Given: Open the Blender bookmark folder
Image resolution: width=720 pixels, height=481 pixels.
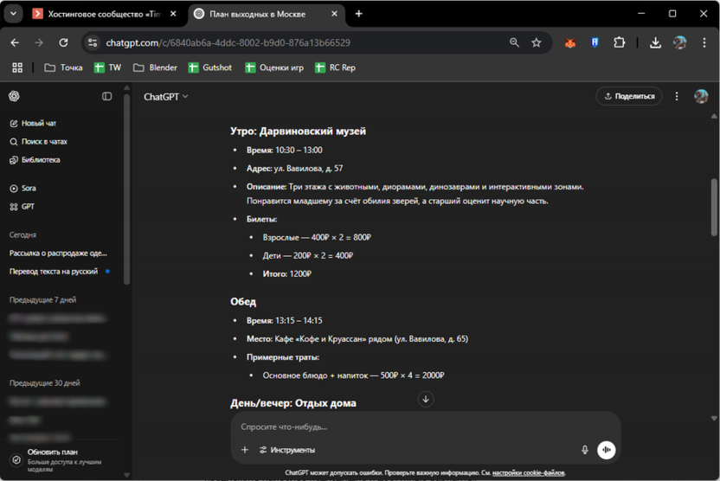Looking at the screenshot, I should 155,67.
